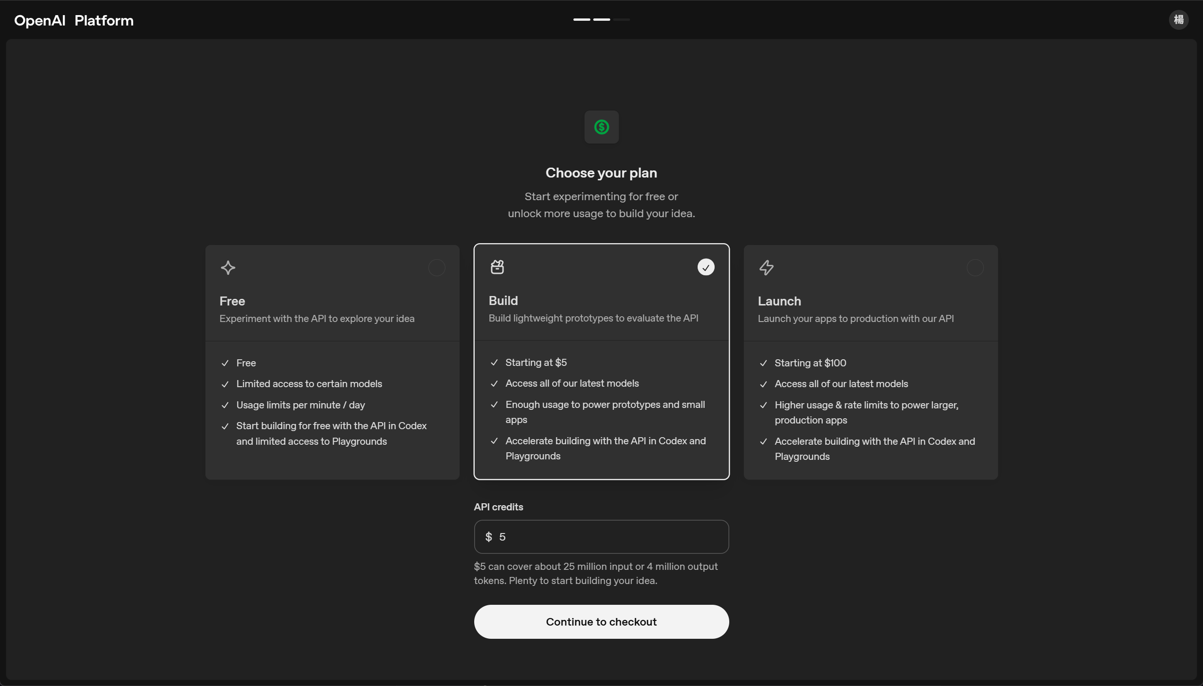This screenshot has height=686, width=1203.
Task: Click the onboarding progress step indicator
Action: [x=601, y=19]
